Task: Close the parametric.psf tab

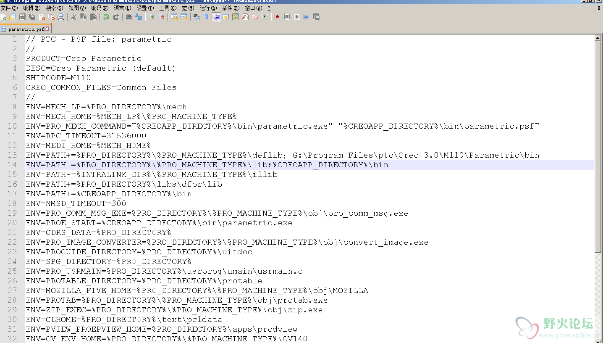Action: [x=47, y=29]
